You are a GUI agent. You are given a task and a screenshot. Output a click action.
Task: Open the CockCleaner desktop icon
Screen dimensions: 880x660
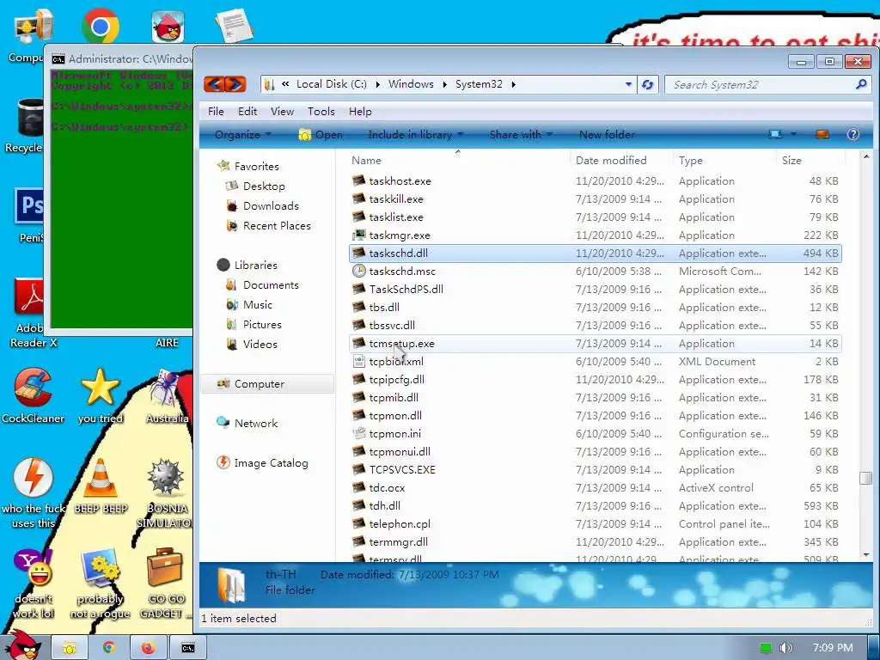33,396
